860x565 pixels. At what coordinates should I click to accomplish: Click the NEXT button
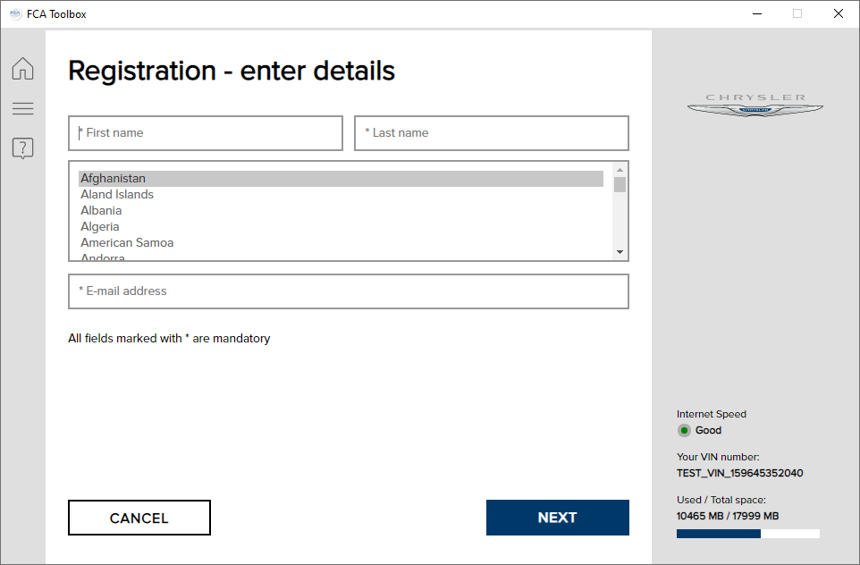[x=557, y=518]
